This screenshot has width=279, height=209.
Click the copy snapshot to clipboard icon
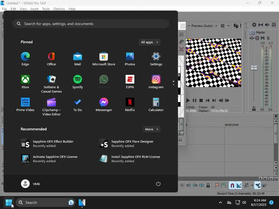click(x=236, y=26)
